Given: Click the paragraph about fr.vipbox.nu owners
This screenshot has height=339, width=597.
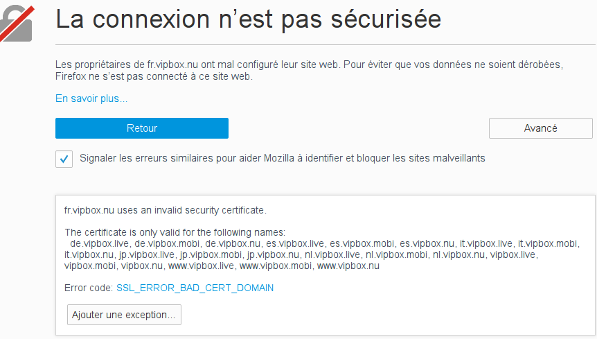Looking at the screenshot, I should (x=309, y=70).
